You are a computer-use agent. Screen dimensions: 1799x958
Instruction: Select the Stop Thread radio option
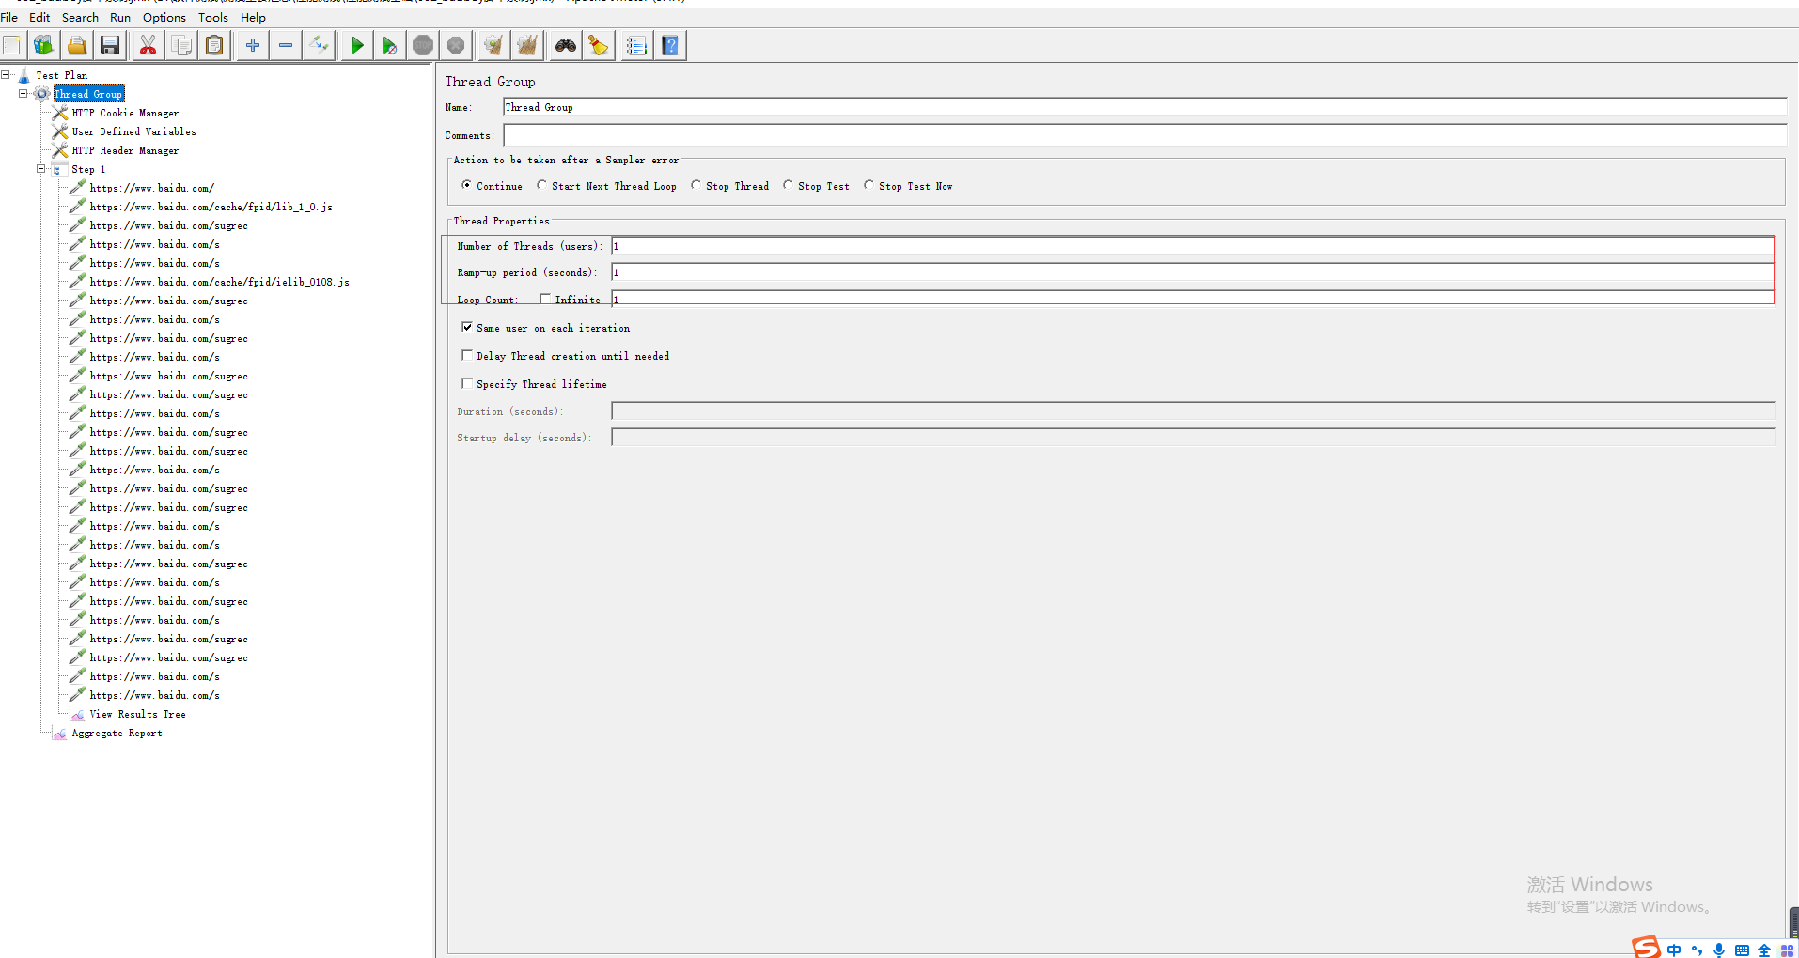coord(696,185)
